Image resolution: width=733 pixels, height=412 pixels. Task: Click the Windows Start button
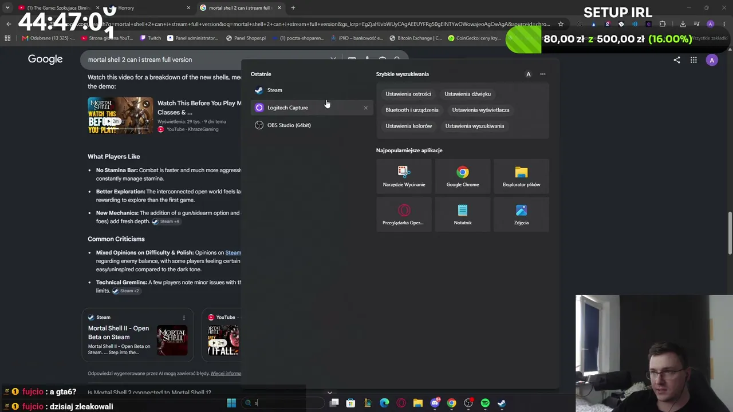[x=231, y=403]
